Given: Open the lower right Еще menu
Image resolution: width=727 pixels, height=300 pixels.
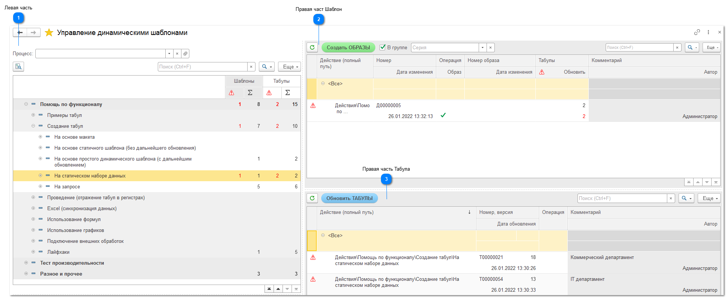Looking at the screenshot, I should click(x=709, y=198).
